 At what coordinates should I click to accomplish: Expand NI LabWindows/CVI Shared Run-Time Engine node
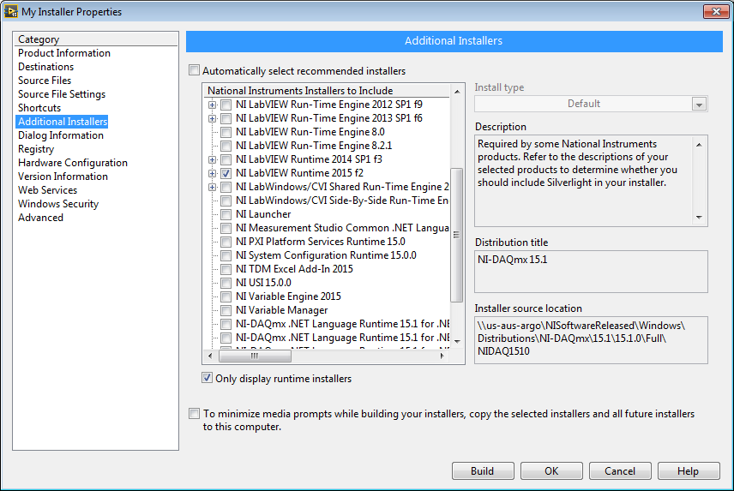(212, 187)
